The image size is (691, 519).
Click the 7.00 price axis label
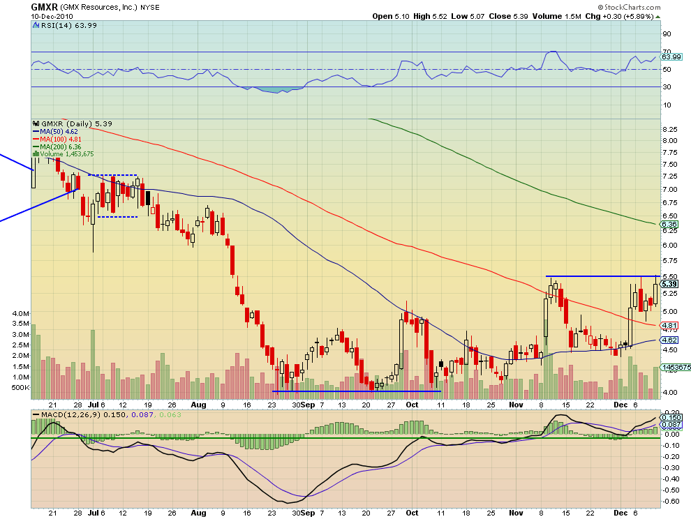coord(670,190)
